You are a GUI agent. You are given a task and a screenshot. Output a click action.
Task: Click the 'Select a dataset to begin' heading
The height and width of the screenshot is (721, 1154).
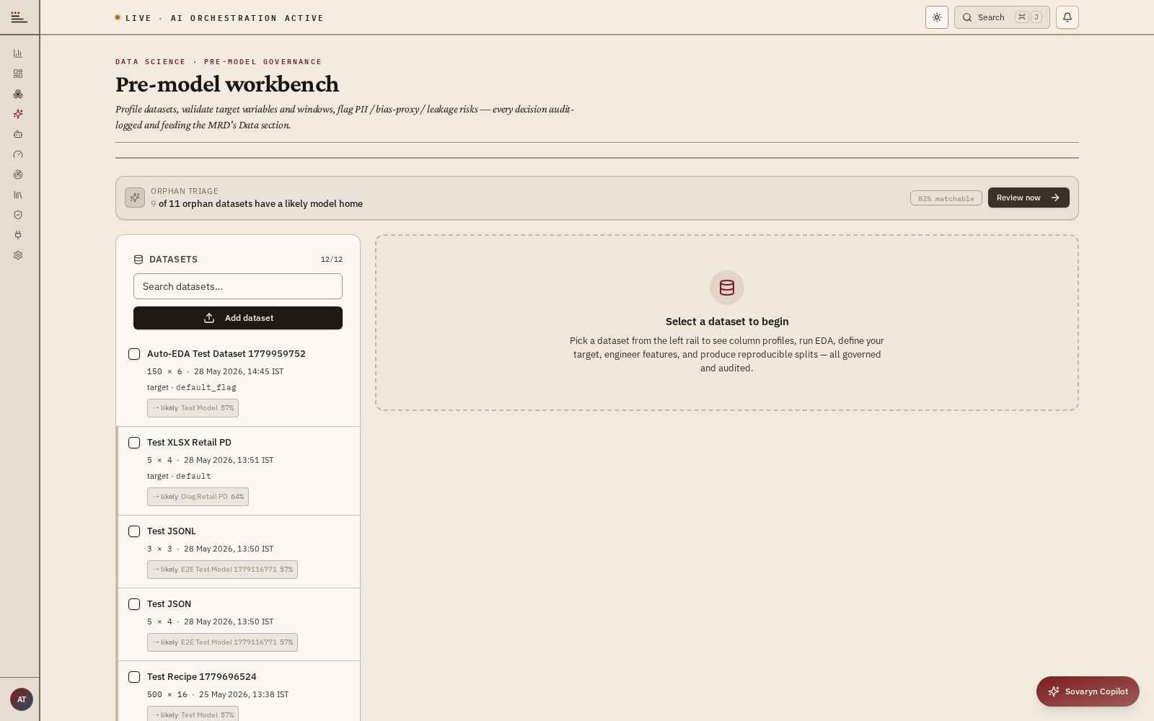point(727,322)
